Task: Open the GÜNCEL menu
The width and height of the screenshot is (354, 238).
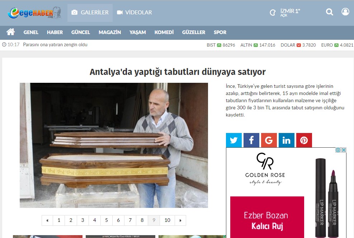Action: click(x=81, y=32)
